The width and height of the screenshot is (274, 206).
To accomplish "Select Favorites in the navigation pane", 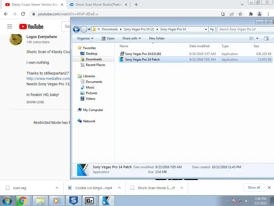I will click(89, 48).
